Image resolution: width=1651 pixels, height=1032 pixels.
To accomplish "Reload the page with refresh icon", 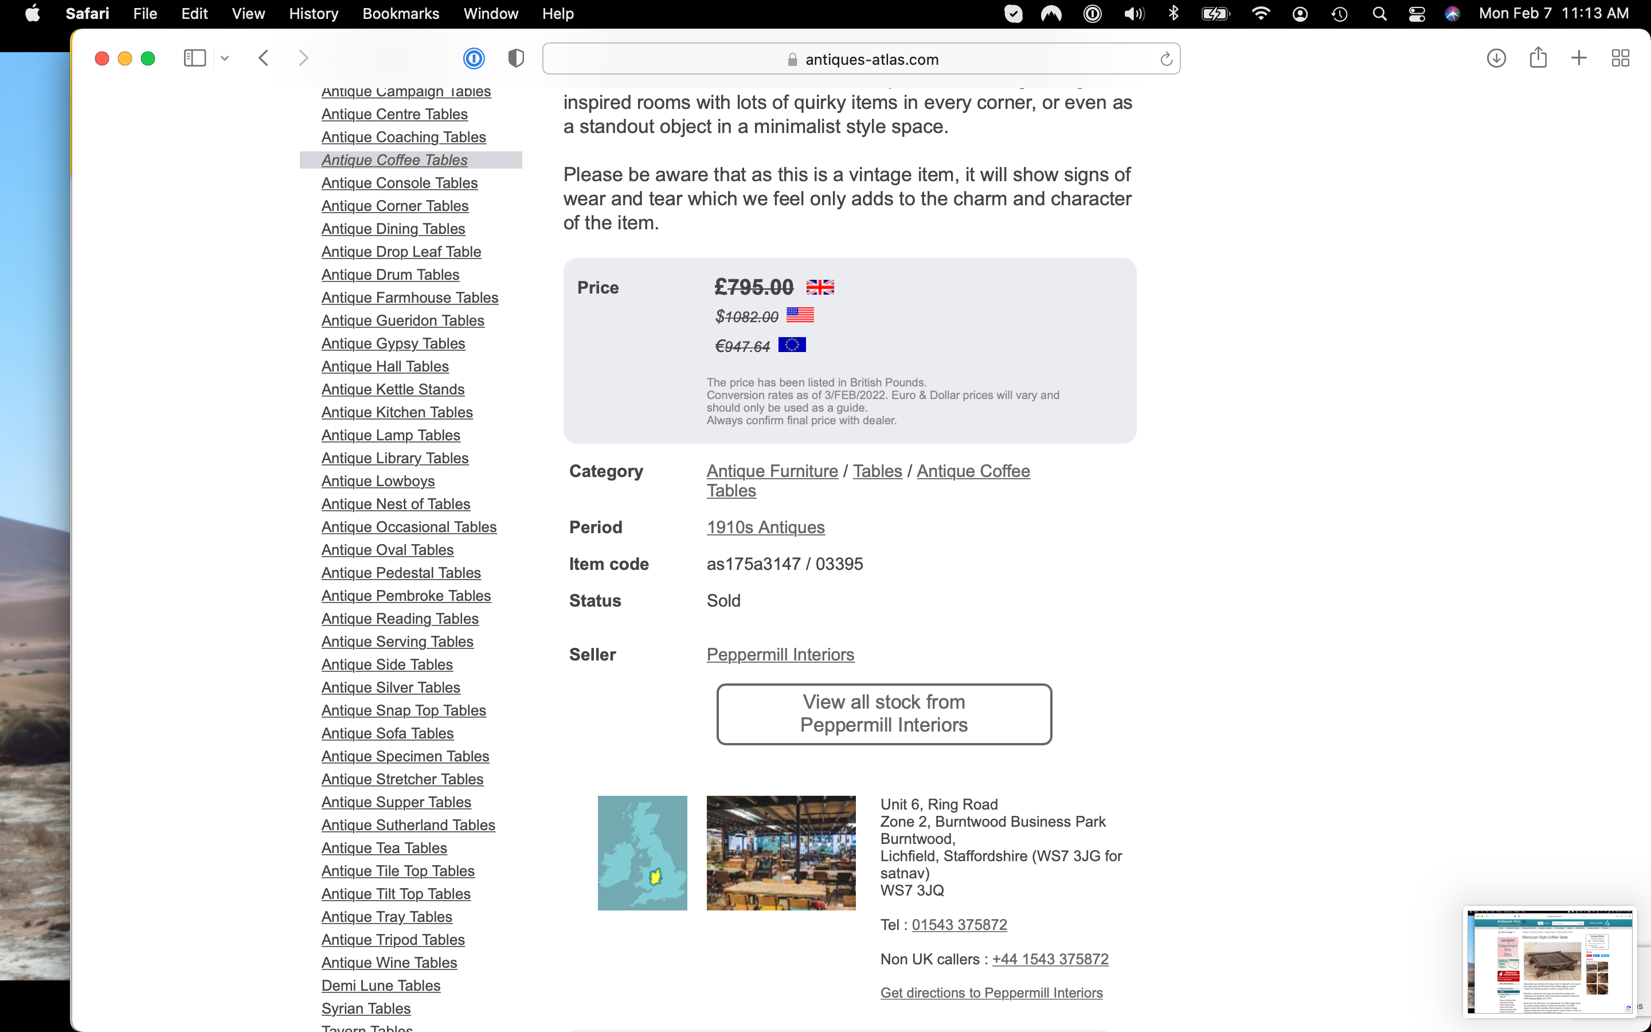I will [1166, 60].
